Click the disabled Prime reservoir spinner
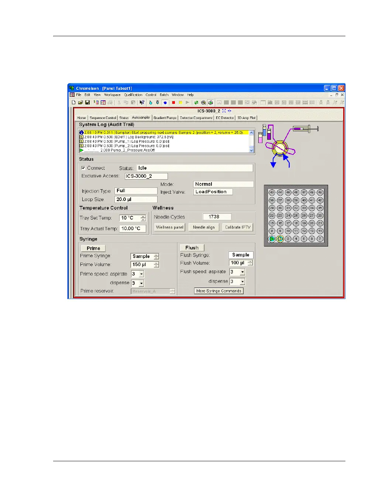Viewport: 372px width, 479px height. [172, 291]
